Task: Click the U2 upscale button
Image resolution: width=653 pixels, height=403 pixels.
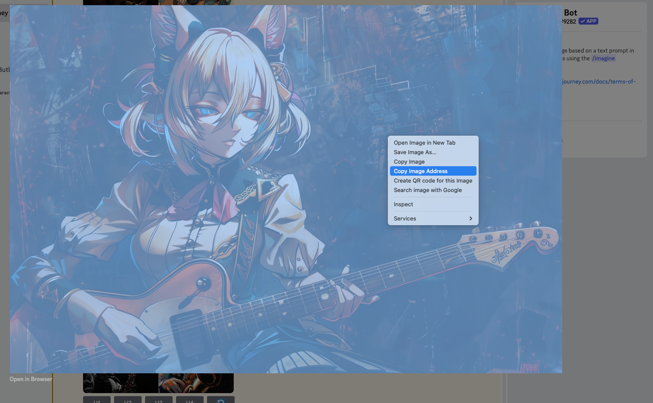Action: pos(128,400)
